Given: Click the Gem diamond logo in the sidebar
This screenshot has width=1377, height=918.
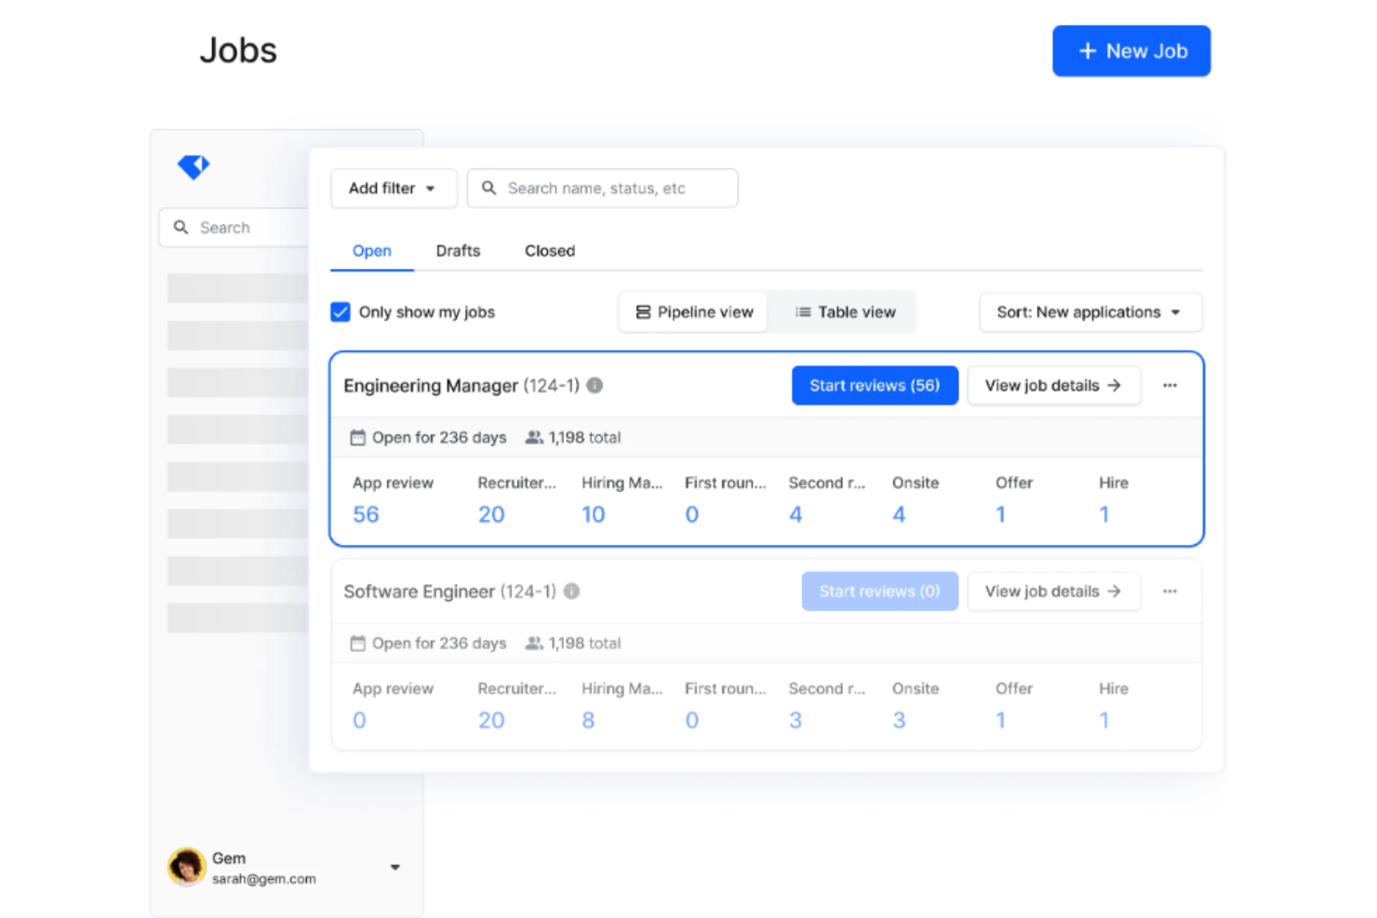Looking at the screenshot, I should pos(193,167).
